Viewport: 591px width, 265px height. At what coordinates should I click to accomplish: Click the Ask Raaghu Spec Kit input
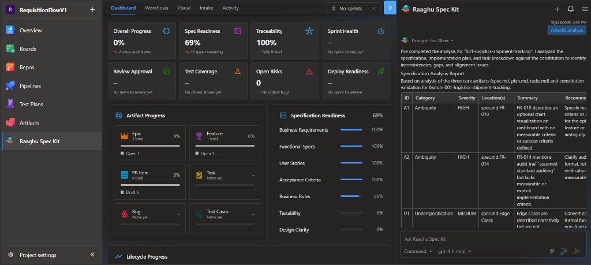click(493, 239)
